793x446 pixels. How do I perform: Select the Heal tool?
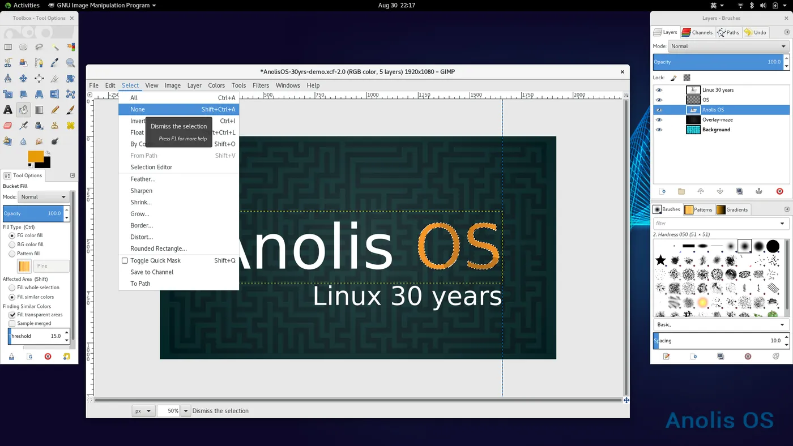tap(70, 125)
